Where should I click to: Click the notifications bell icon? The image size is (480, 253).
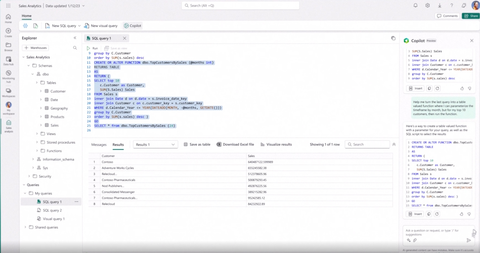click(x=415, y=6)
